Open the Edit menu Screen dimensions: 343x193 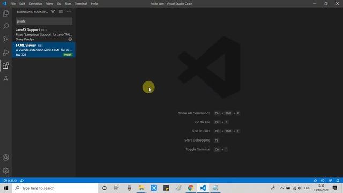[22, 4]
